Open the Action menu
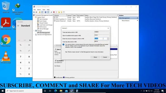Viewport: 166px width, 93px height. tap(39, 10)
